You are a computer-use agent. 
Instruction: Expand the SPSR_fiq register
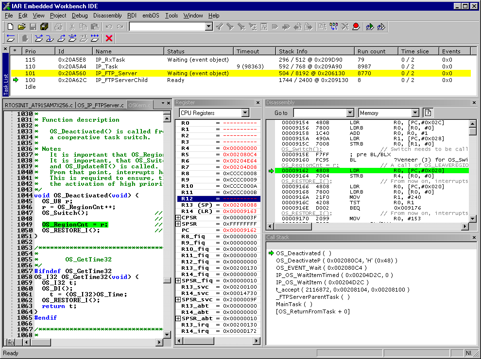(178, 280)
